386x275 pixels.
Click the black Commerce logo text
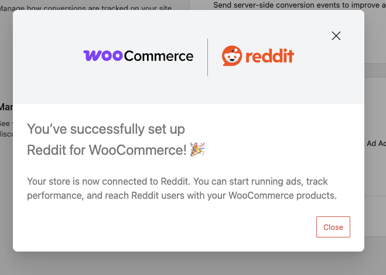click(x=159, y=56)
